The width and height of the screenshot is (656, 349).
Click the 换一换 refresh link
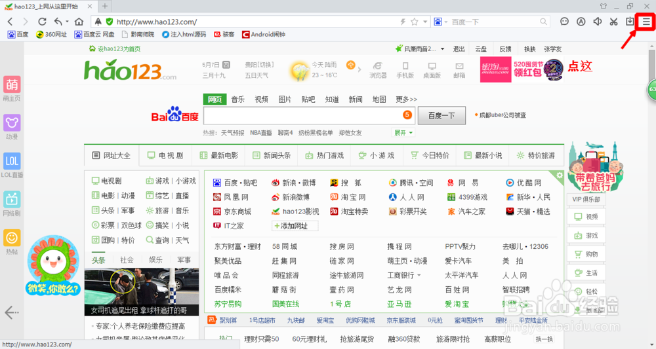pyautogui.click(x=544, y=339)
